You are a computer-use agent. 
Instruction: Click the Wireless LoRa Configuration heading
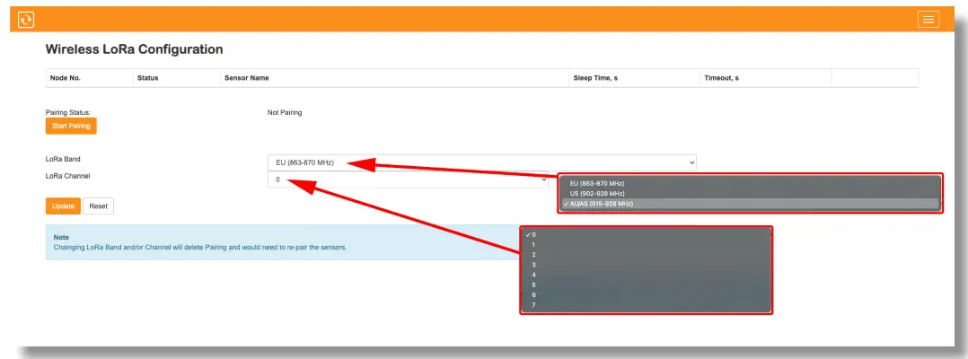click(x=134, y=49)
